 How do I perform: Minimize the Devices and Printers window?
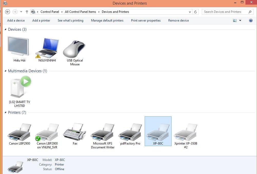235,3
